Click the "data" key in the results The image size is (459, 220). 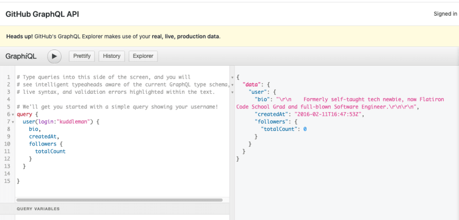click(x=251, y=84)
